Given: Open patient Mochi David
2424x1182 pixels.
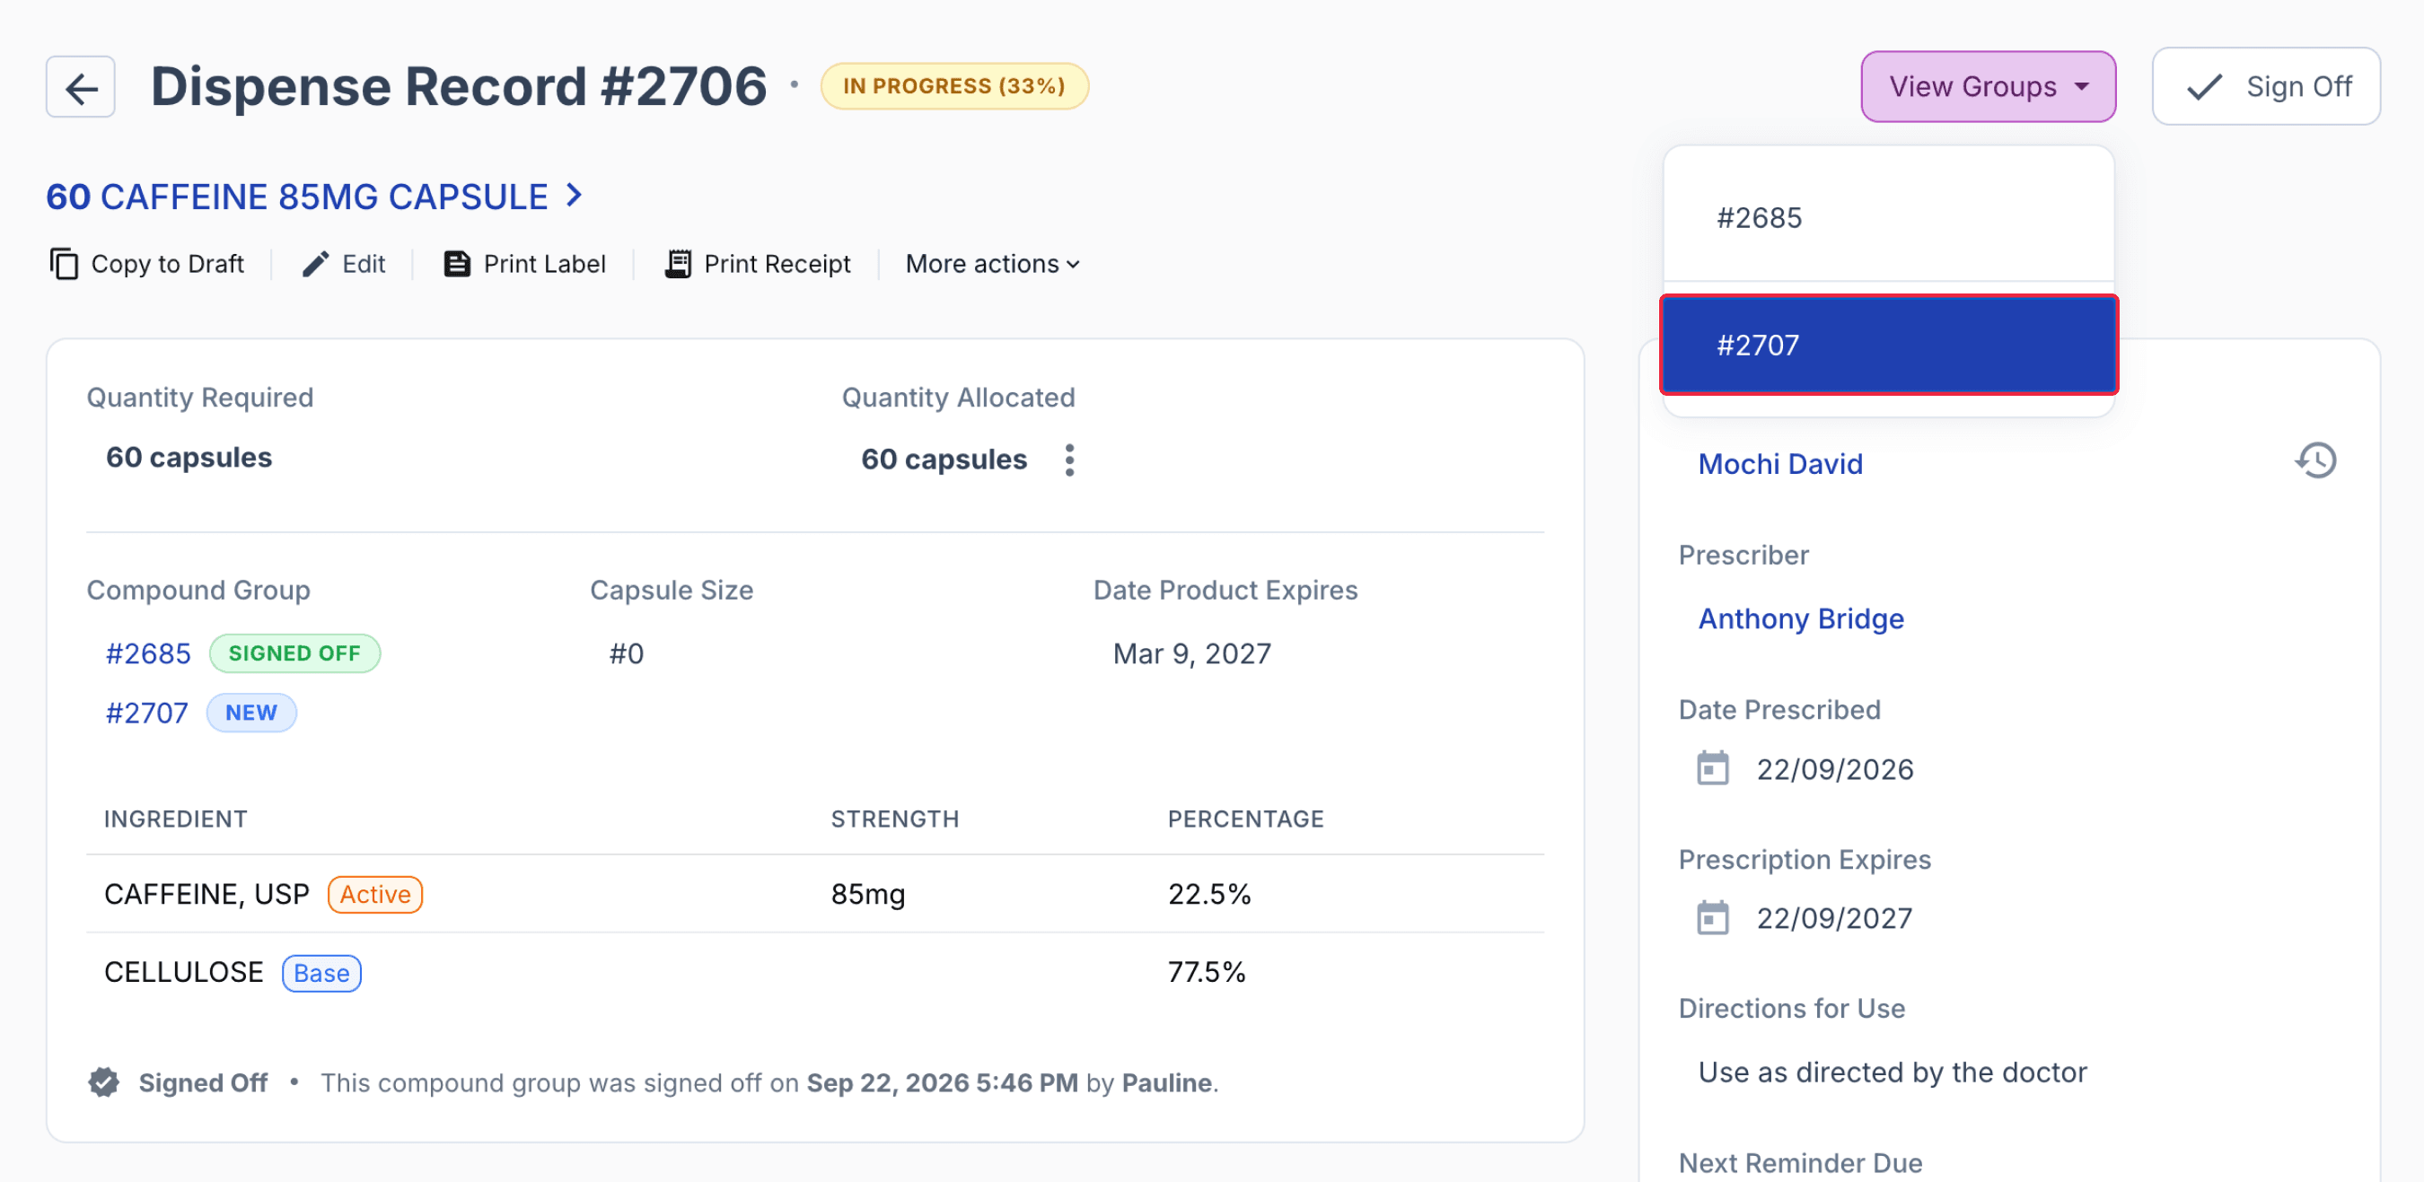Looking at the screenshot, I should (x=1780, y=464).
